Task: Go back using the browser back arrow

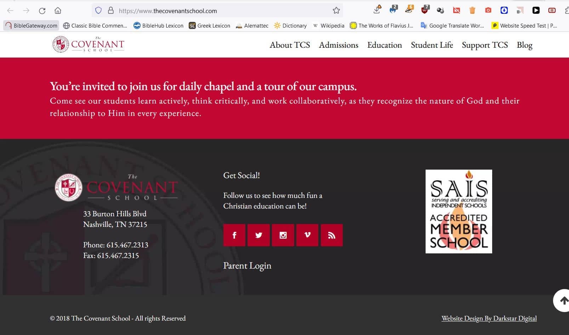Action: (10, 11)
